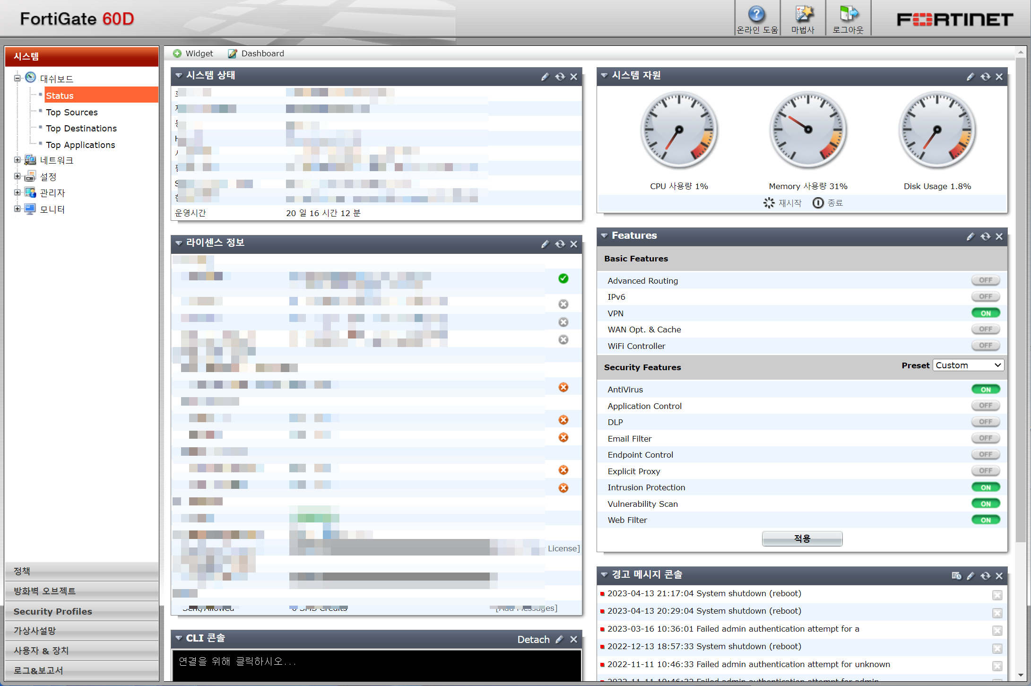
Task: Open the Preset Custom dropdown
Action: pos(968,365)
